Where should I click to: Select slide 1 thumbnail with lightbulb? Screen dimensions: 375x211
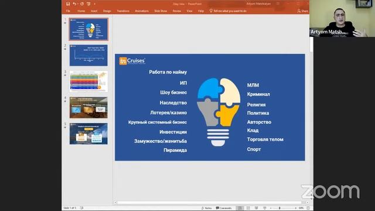click(88, 29)
